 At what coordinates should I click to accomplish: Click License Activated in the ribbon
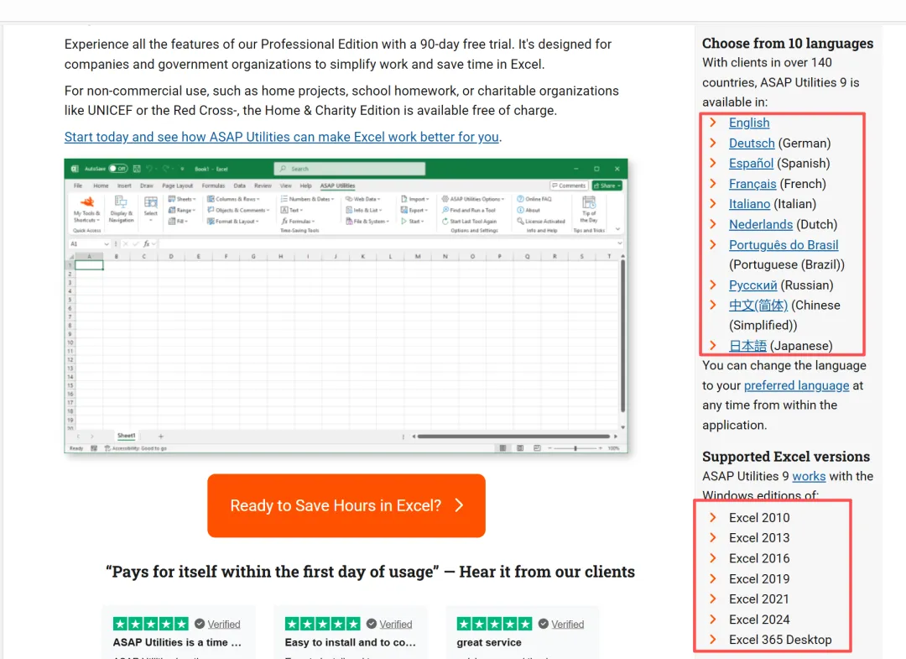(541, 221)
